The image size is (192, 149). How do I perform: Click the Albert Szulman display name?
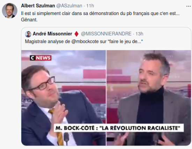38,6
